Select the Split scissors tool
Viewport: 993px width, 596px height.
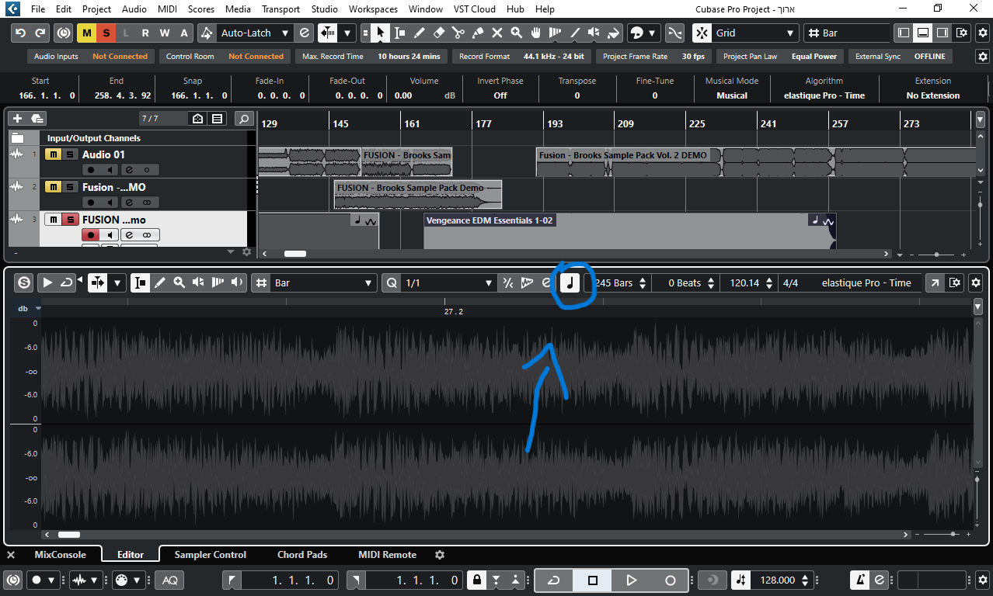[458, 33]
